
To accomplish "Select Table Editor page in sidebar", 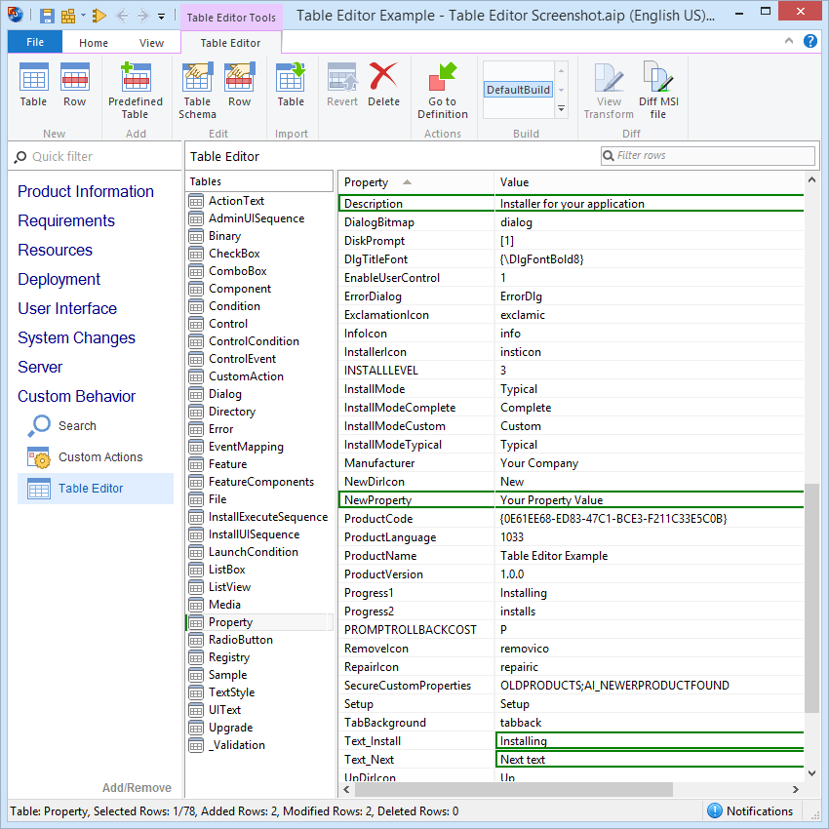I will pyautogui.click(x=96, y=489).
